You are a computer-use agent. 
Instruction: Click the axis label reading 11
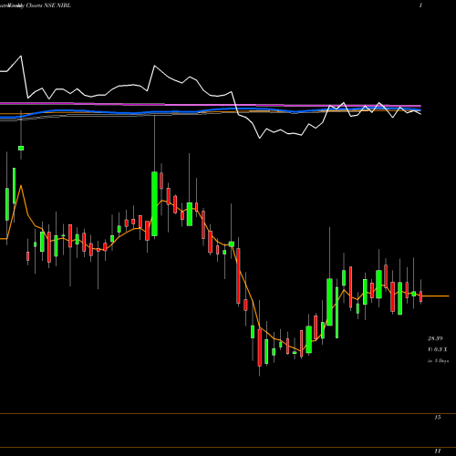click(438, 451)
